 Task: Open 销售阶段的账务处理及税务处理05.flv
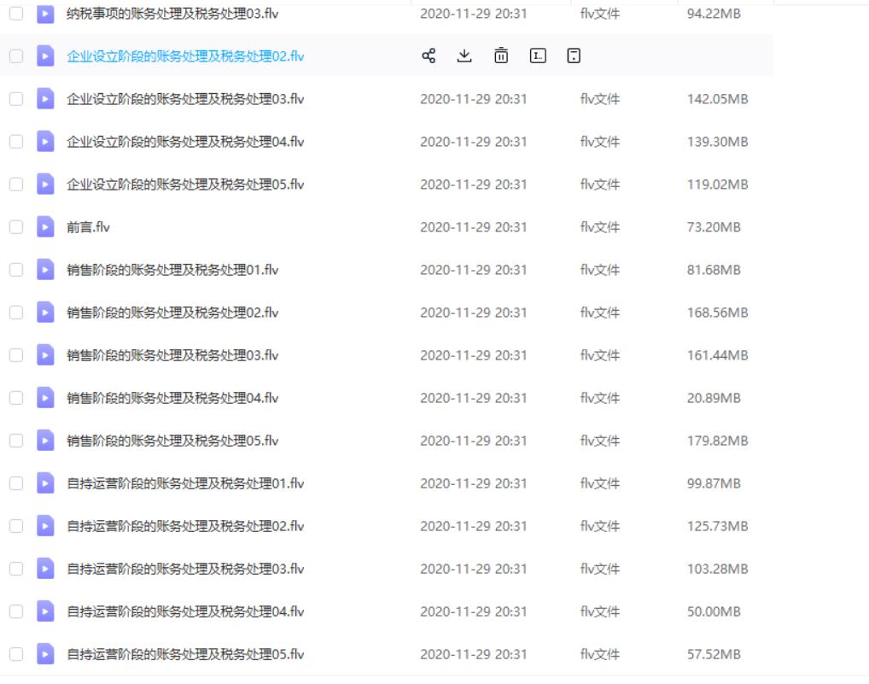(172, 441)
